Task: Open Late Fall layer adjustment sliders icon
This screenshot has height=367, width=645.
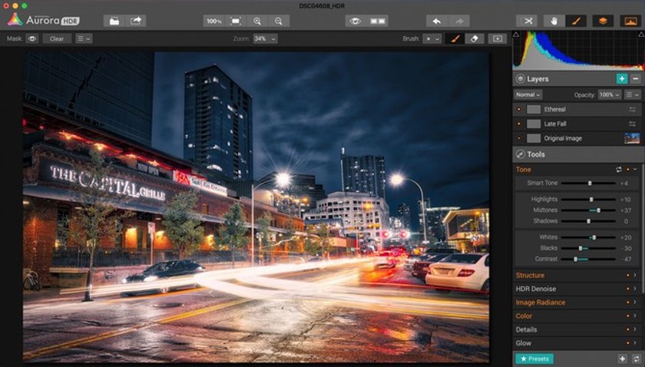Action: tap(632, 124)
